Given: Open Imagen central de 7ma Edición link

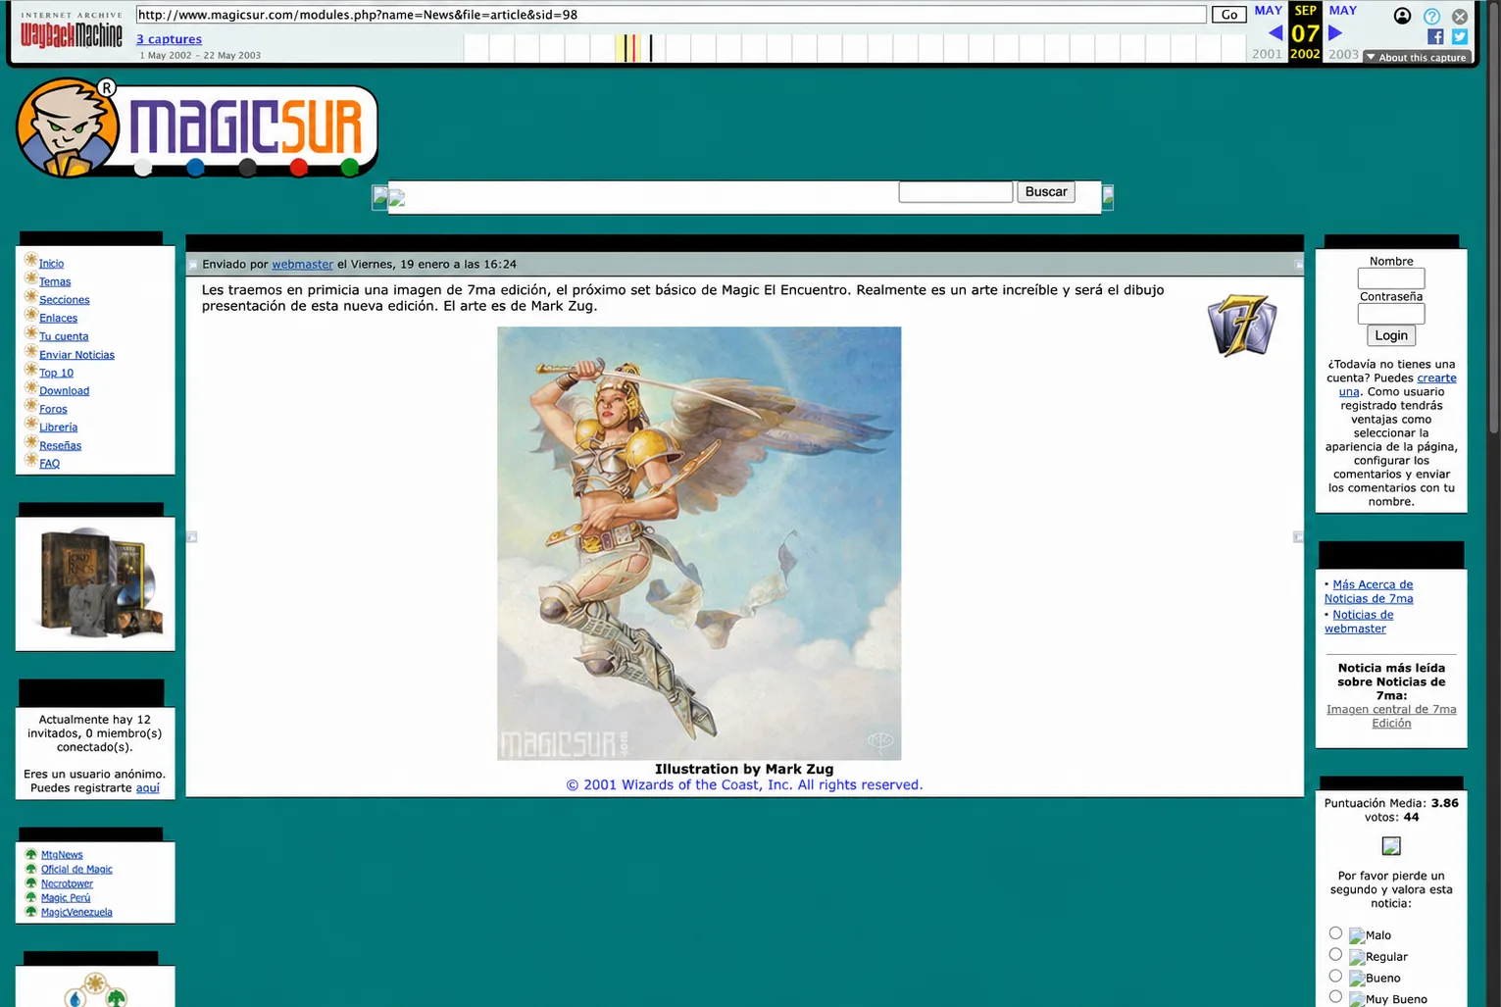Looking at the screenshot, I should pyautogui.click(x=1391, y=716).
